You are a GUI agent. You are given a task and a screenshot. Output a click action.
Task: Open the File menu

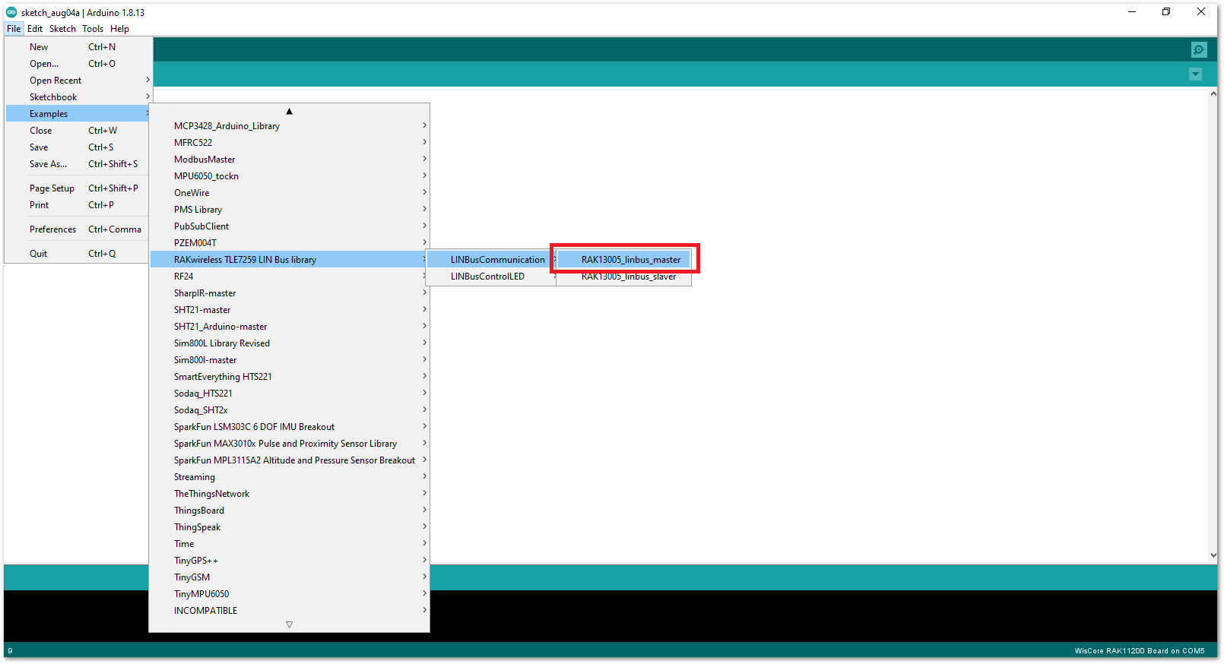pos(14,29)
